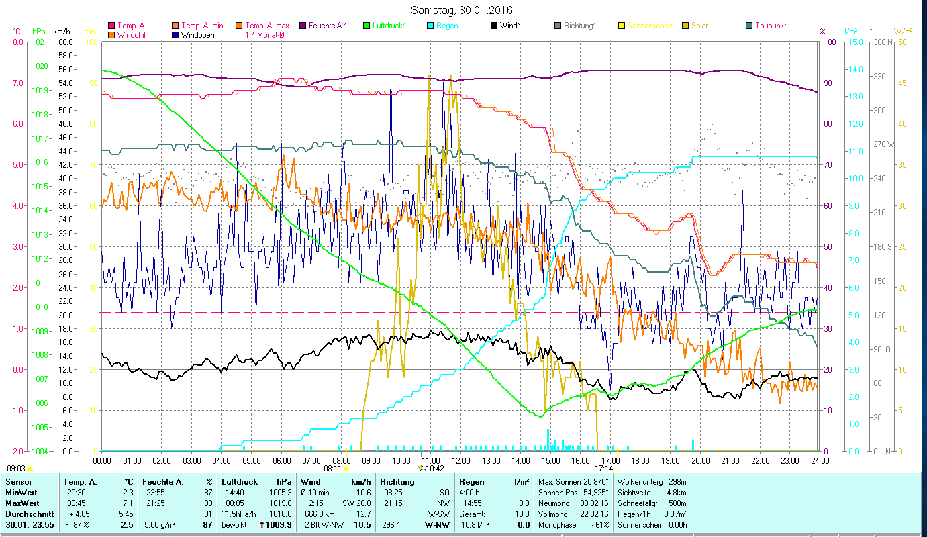Click the sunset marker at 17:14
Screen dimensions: 927x537
tap(604, 469)
